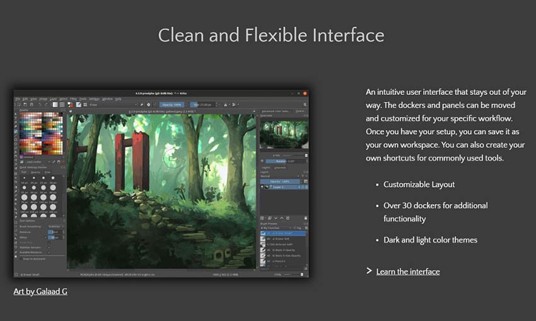Hide Layer 1 with its eye icon

tap(262, 187)
